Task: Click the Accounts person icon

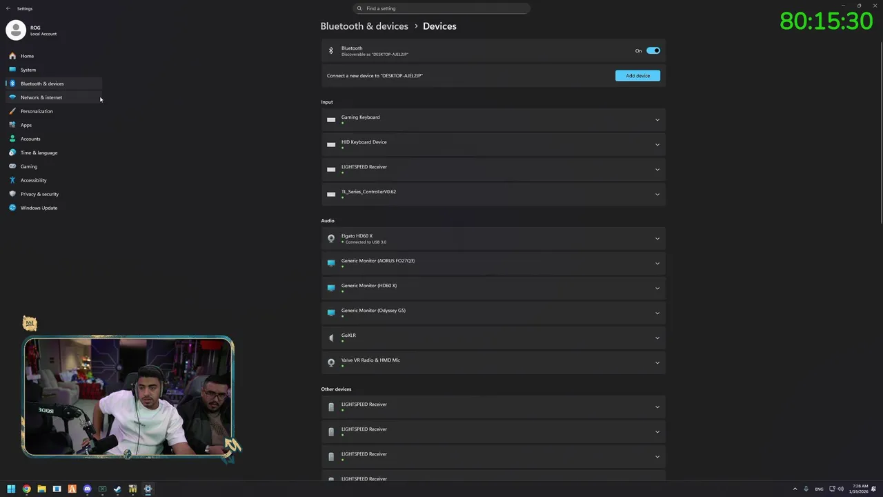Action: pyautogui.click(x=12, y=139)
